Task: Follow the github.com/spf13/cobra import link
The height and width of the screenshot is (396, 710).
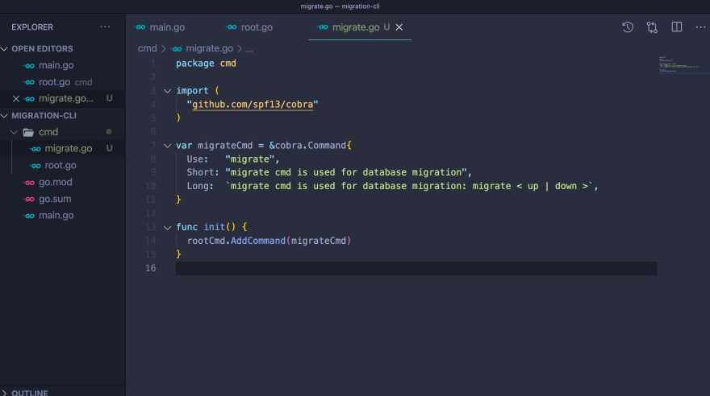Action: (x=253, y=105)
